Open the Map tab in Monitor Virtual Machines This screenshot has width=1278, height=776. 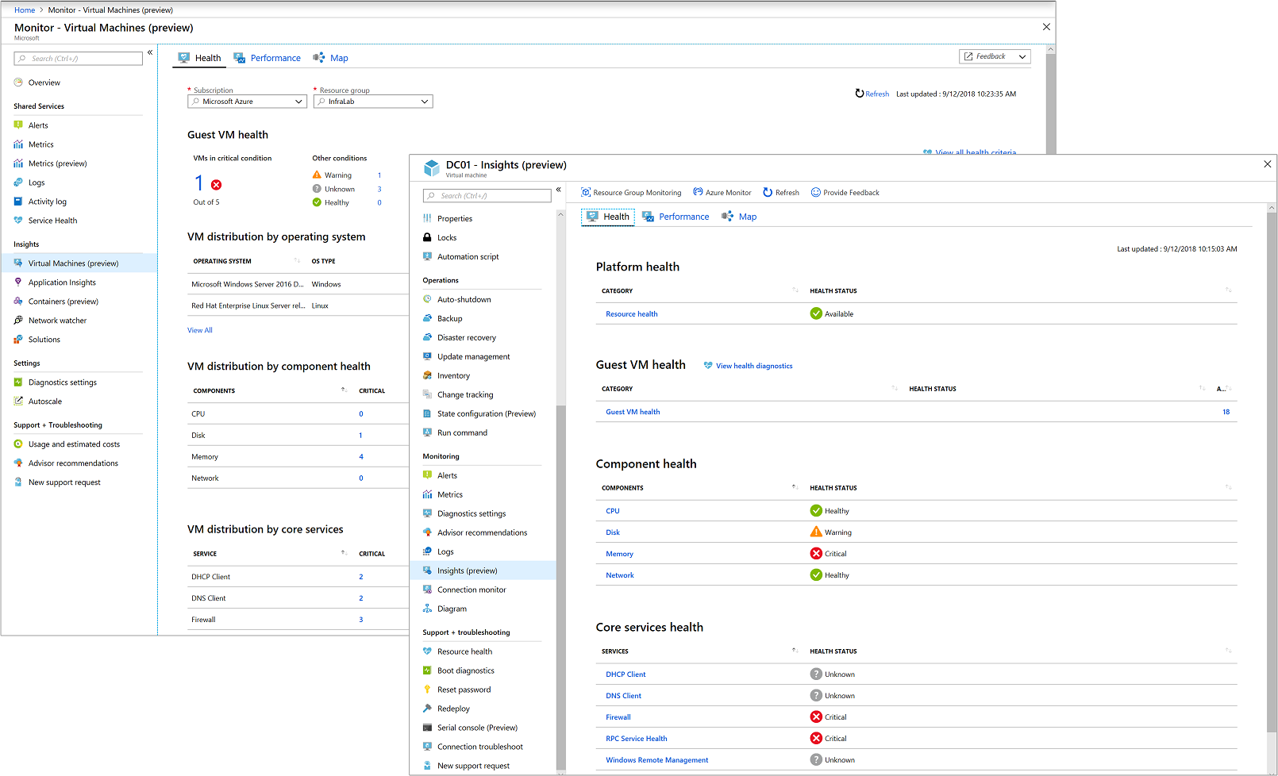pos(337,57)
